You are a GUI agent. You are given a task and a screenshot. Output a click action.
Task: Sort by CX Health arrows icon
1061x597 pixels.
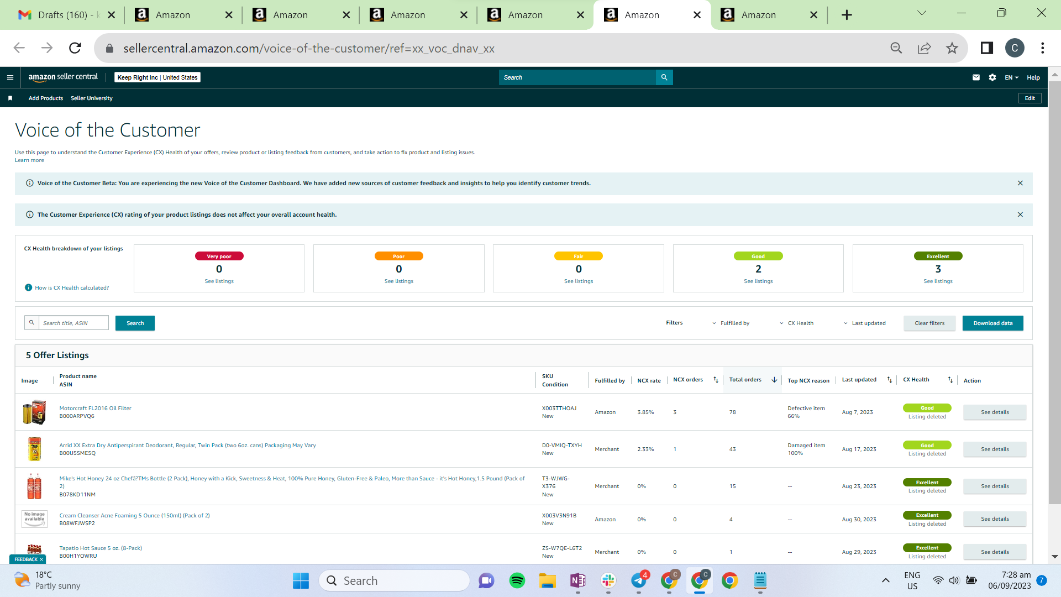[x=950, y=380]
